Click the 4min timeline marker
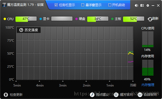This screenshot has width=162, height=99. [x=40, y=85]
